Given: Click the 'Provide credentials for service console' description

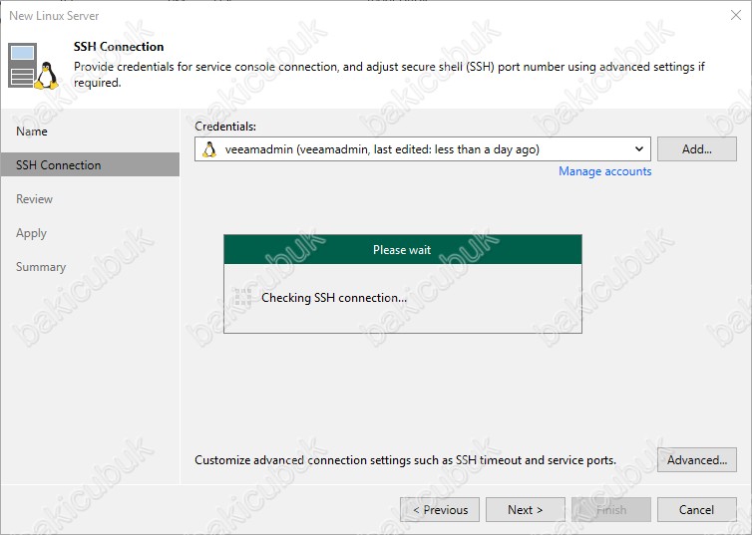Looking at the screenshot, I should 389,75.
